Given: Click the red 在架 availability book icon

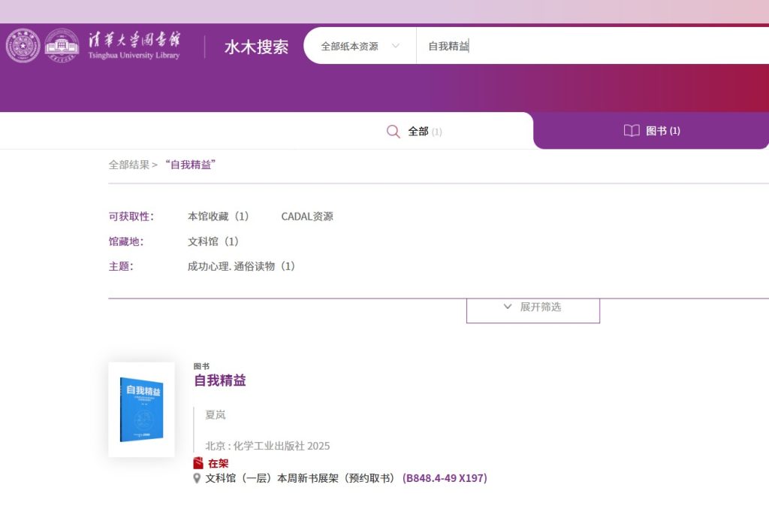Looking at the screenshot, I should [198, 463].
